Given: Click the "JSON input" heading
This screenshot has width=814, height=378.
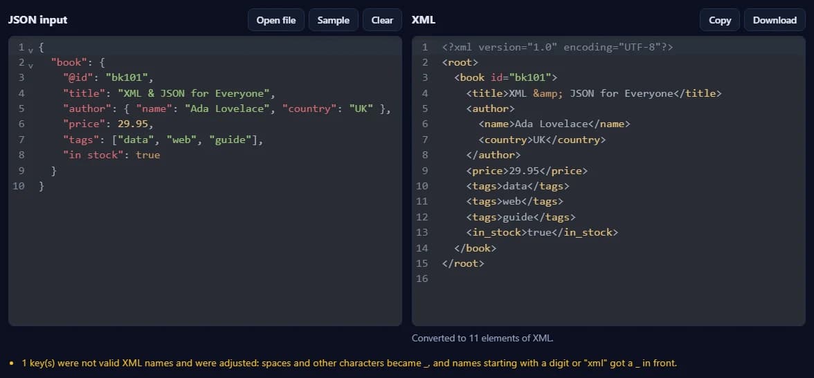Looking at the screenshot, I should pos(37,20).
